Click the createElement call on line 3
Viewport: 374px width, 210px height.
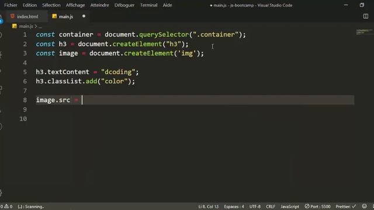tap(148, 53)
